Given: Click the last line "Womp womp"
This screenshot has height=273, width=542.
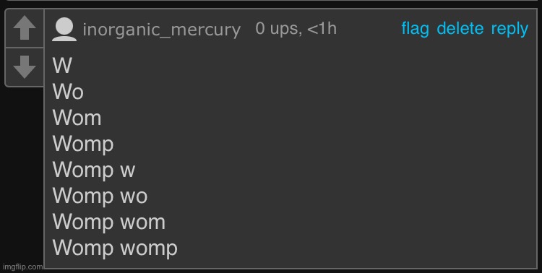Looking at the screenshot, I should 115,248.
